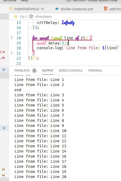The width and height of the screenshot is (121, 181).
Task: Click the breadcrumb chevron separator after 1.js
Action: pyautogui.click(x=27, y=16)
